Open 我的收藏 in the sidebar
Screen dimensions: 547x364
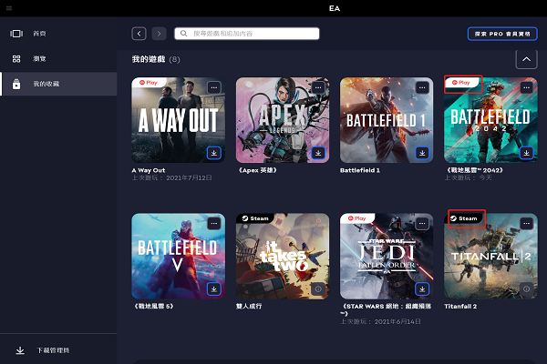(46, 84)
